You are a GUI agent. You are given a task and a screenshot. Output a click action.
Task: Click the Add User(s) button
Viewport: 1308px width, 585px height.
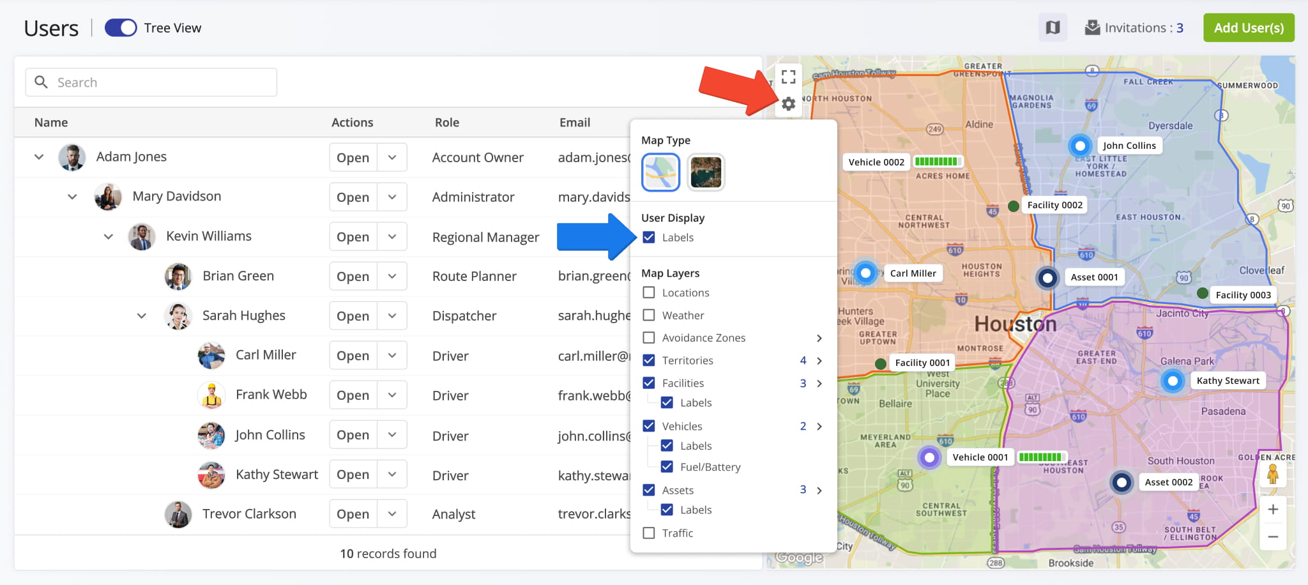pos(1249,27)
